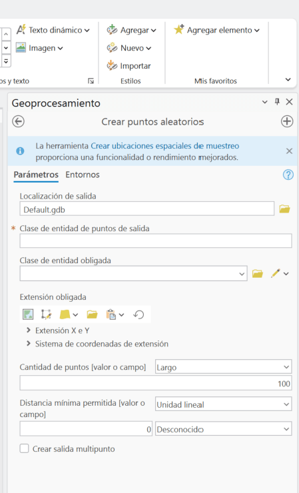Image resolution: width=299 pixels, height=493 pixels.
Task: Browse for Localización de salida folder
Action: pos(284,209)
